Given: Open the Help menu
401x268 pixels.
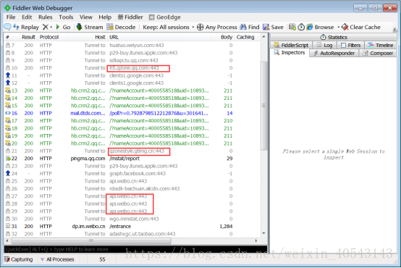Looking at the screenshot, I should pos(105,17).
